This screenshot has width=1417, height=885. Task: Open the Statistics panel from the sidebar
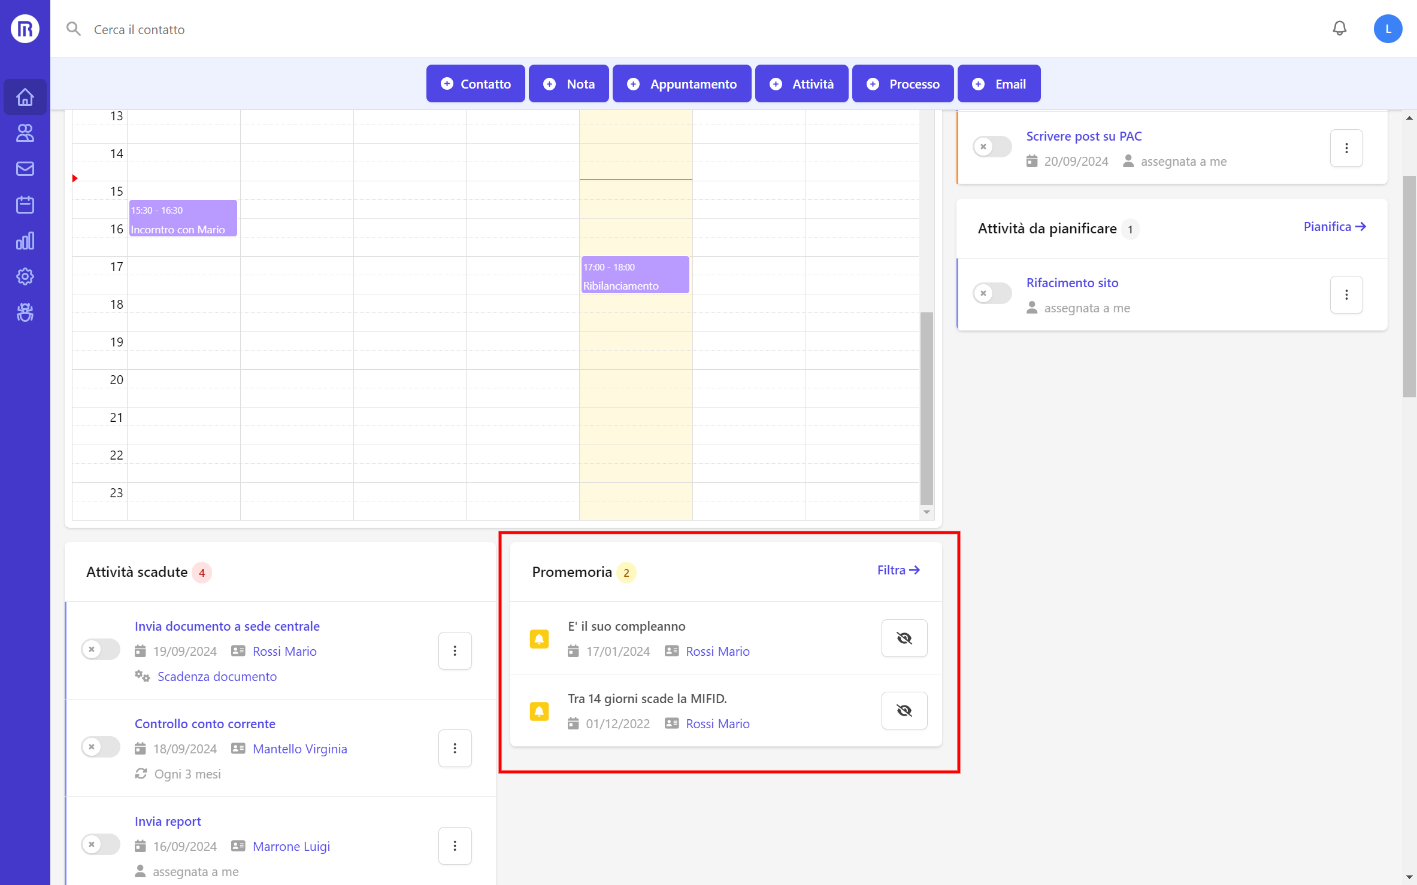coord(25,241)
